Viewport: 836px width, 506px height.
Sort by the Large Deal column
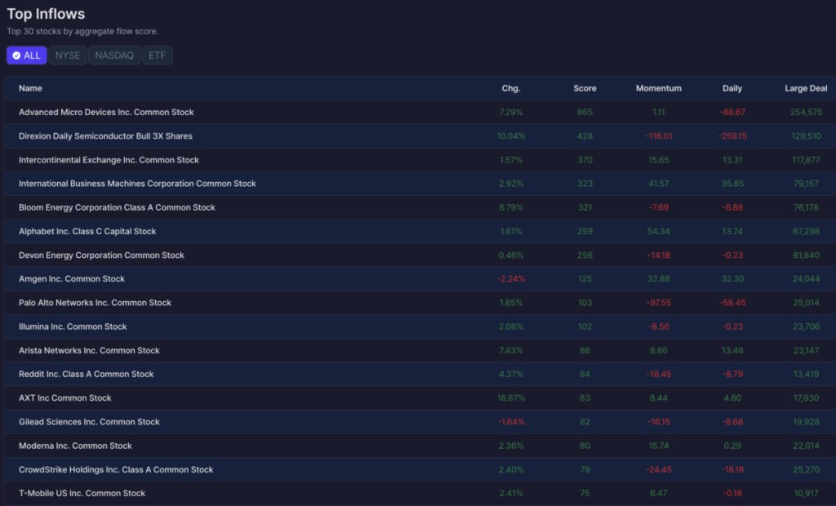click(x=806, y=88)
